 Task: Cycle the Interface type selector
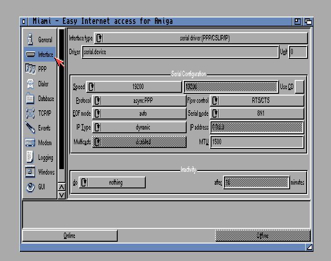(x=201, y=38)
